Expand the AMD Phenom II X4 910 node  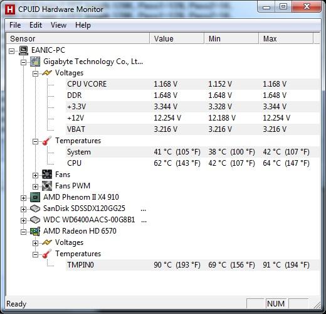pos(23,198)
